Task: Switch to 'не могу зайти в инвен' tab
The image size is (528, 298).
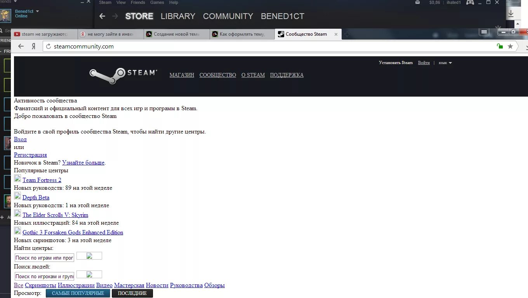Action: [x=110, y=34]
